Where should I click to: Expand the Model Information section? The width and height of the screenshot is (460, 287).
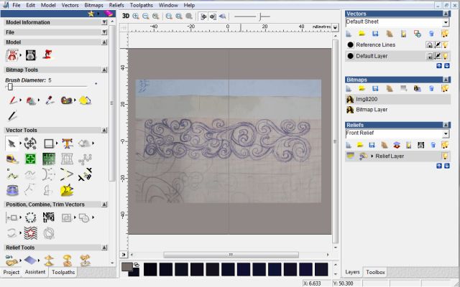pos(104,22)
